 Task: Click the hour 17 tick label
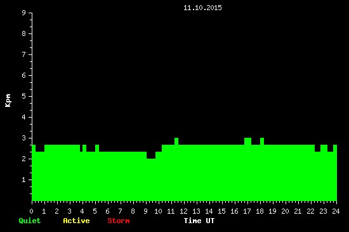pyautogui.click(x=247, y=211)
